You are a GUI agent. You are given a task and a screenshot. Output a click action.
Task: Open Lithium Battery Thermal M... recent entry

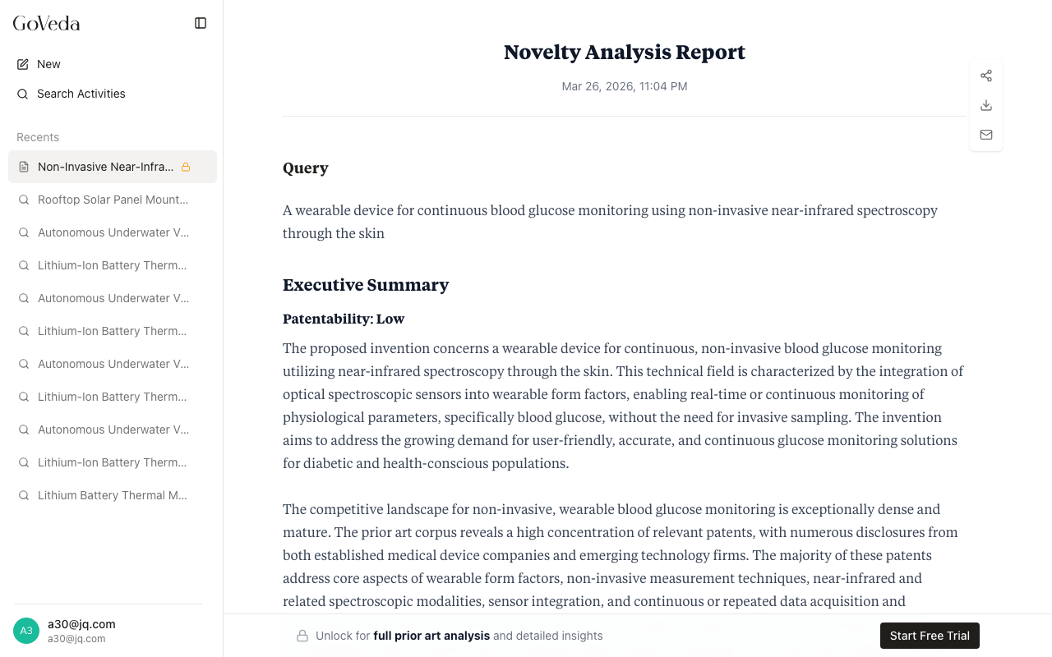(113, 495)
